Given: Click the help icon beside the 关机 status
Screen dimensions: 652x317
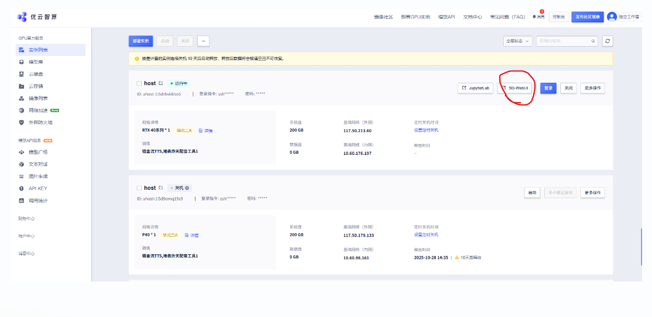Looking at the screenshot, I should pyautogui.click(x=187, y=188).
